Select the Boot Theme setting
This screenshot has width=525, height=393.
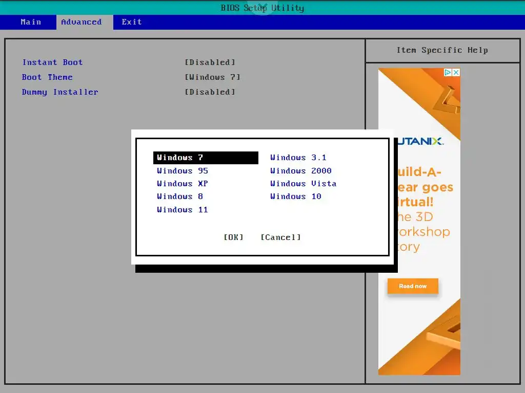[47, 77]
